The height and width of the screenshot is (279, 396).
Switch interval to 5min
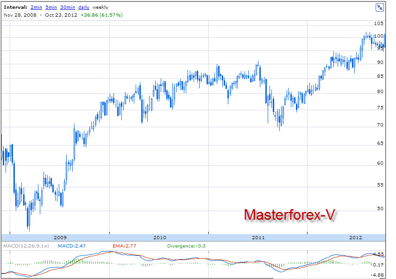51,7
